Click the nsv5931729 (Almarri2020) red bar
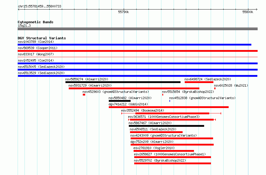This screenshot has width=266, height=175. pyautogui.click(x=134, y=88)
